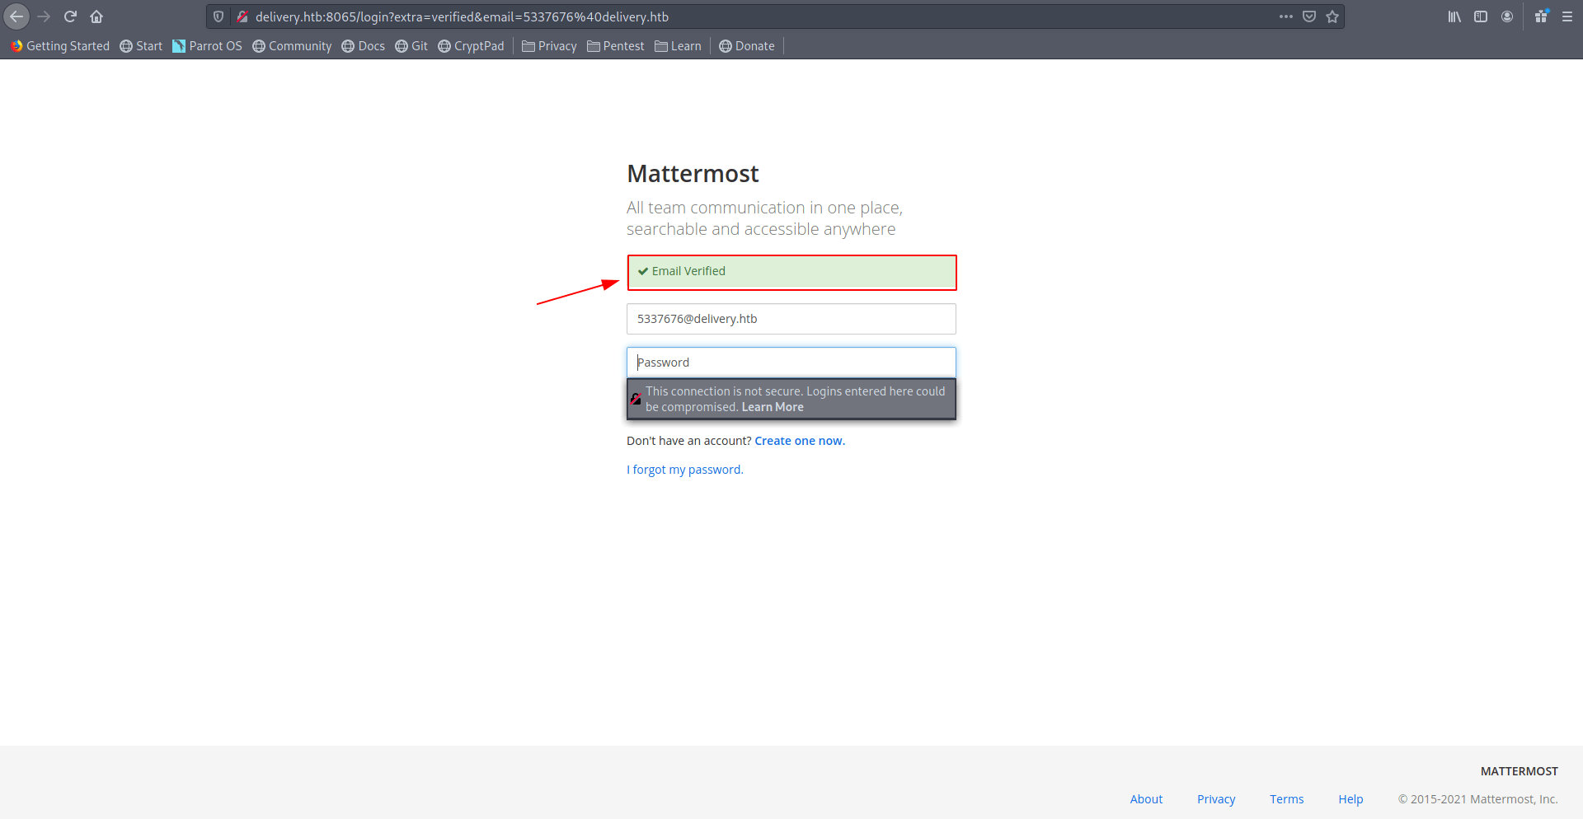This screenshot has width=1583, height=819.
Task: Save page to Pocket
Action: click(x=1309, y=16)
